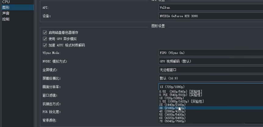263x127 pixels.
Task: Select the 控制 category in sidebar
Action: tap(6, 19)
